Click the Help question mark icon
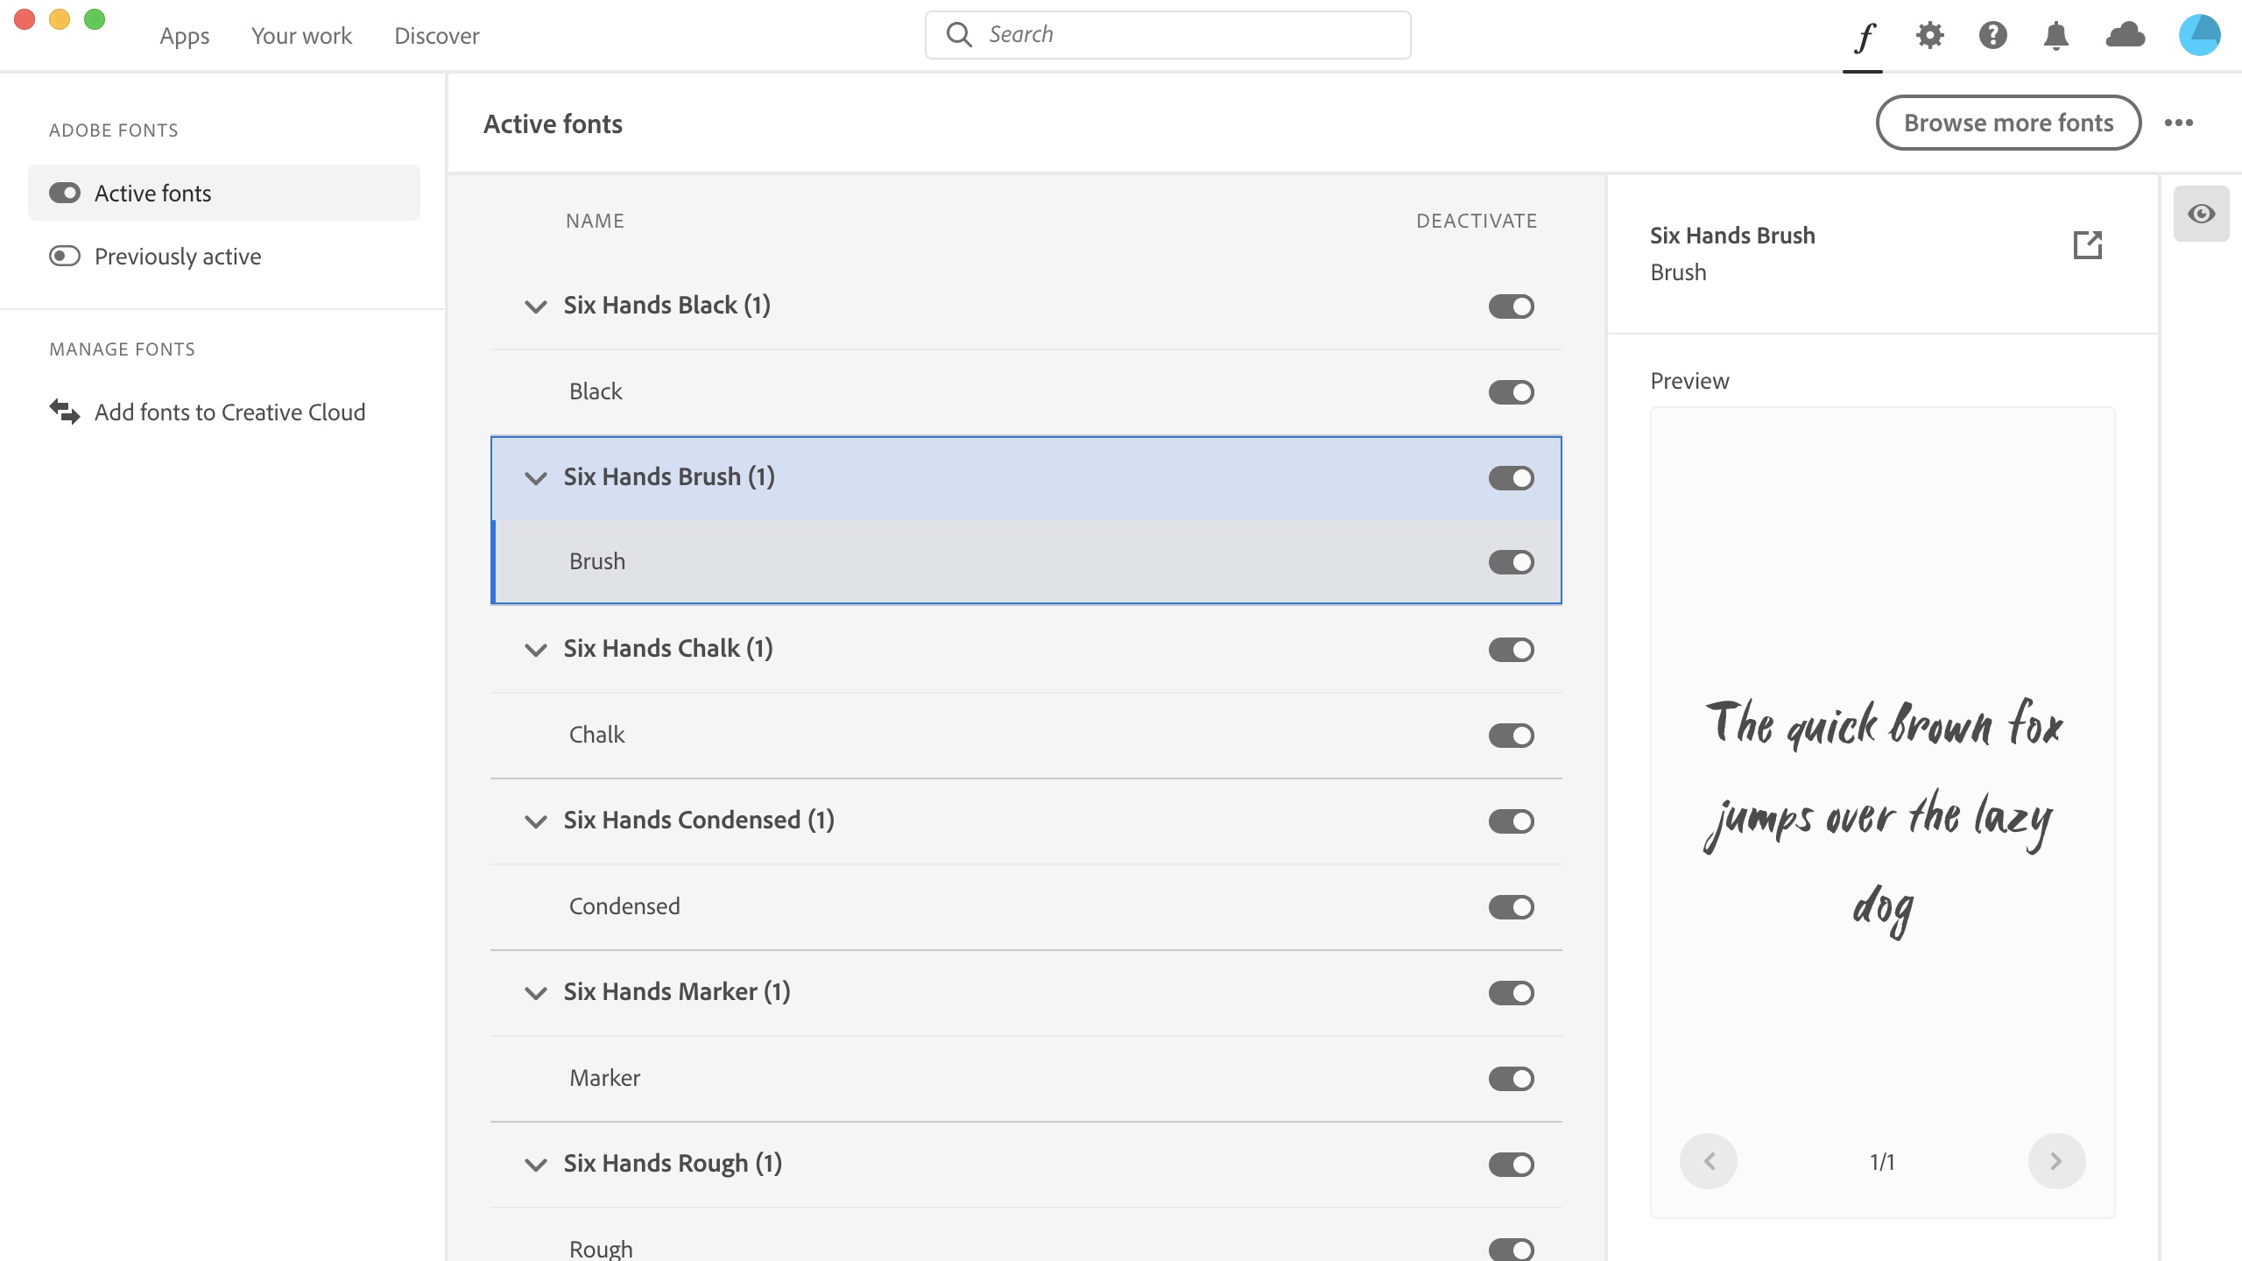Image resolution: width=2242 pixels, height=1261 pixels. [x=1992, y=34]
